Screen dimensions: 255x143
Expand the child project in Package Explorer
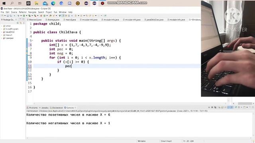coord(2,26)
